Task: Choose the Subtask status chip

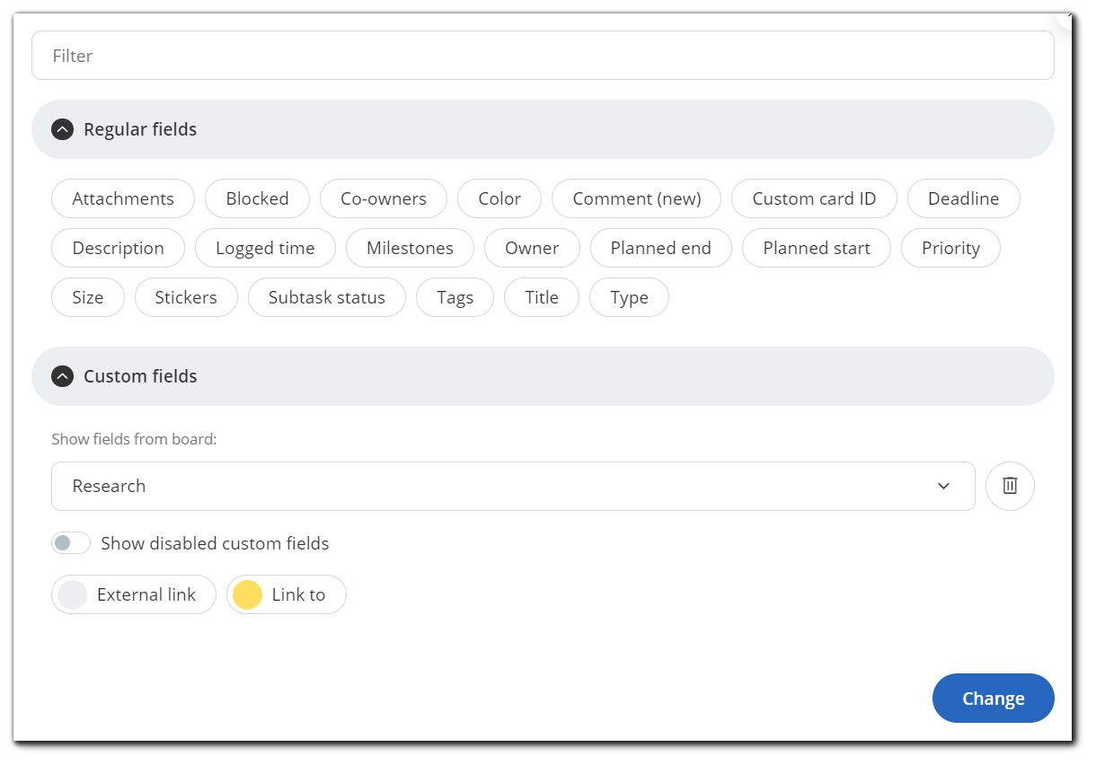Action: point(326,298)
